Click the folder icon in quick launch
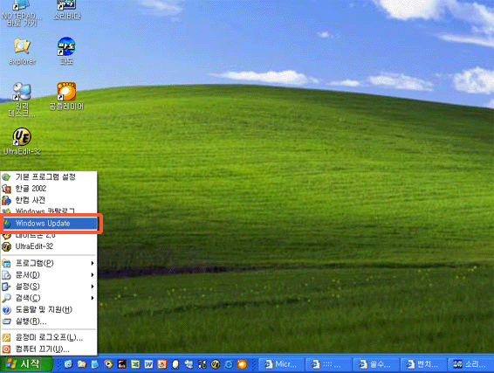Screen dimensions: 494x373 point(81,364)
